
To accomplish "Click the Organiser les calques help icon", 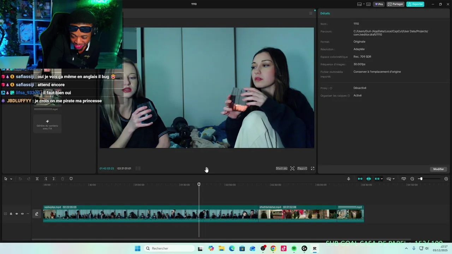I will [x=349, y=96].
